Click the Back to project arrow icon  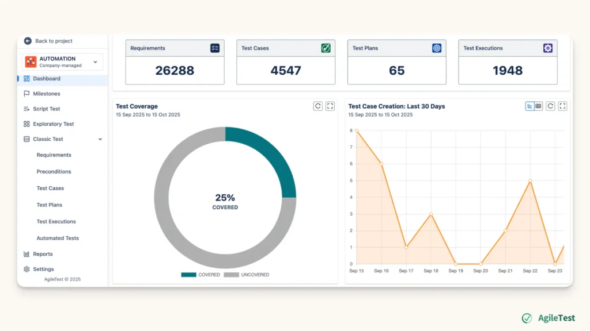(x=28, y=41)
